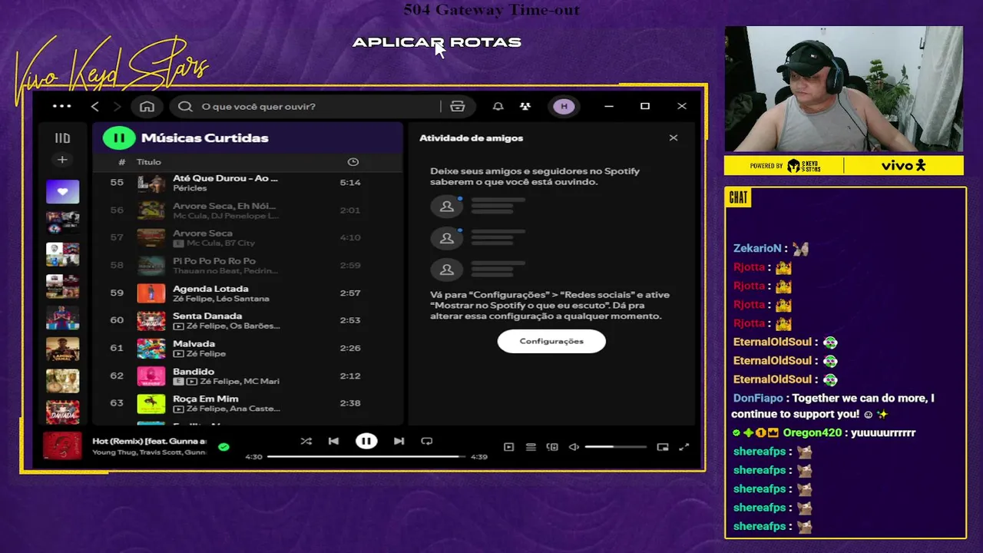The width and height of the screenshot is (983, 553).
Task: Click the plus icon to create playlist
Action: pyautogui.click(x=62, y=160)
